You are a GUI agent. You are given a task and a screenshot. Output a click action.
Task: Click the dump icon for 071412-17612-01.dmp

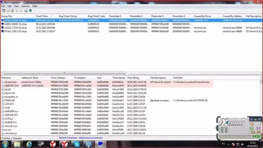(3, 31)
